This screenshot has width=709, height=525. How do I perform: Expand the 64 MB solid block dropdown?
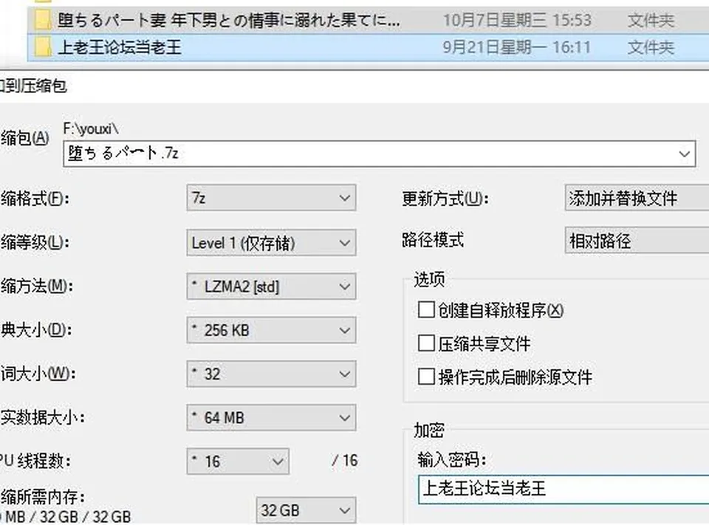point(271,417)
